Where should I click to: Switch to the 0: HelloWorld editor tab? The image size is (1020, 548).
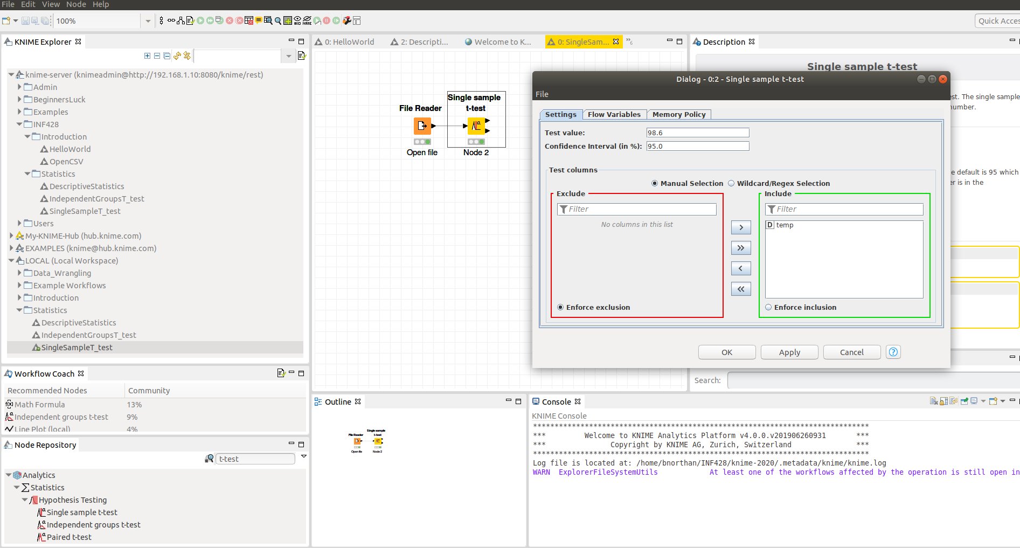(x=345, y=41)
